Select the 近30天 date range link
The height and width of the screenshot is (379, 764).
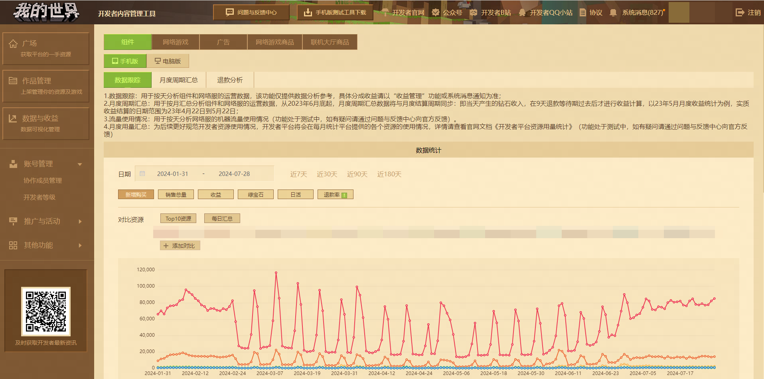(327, 174)
